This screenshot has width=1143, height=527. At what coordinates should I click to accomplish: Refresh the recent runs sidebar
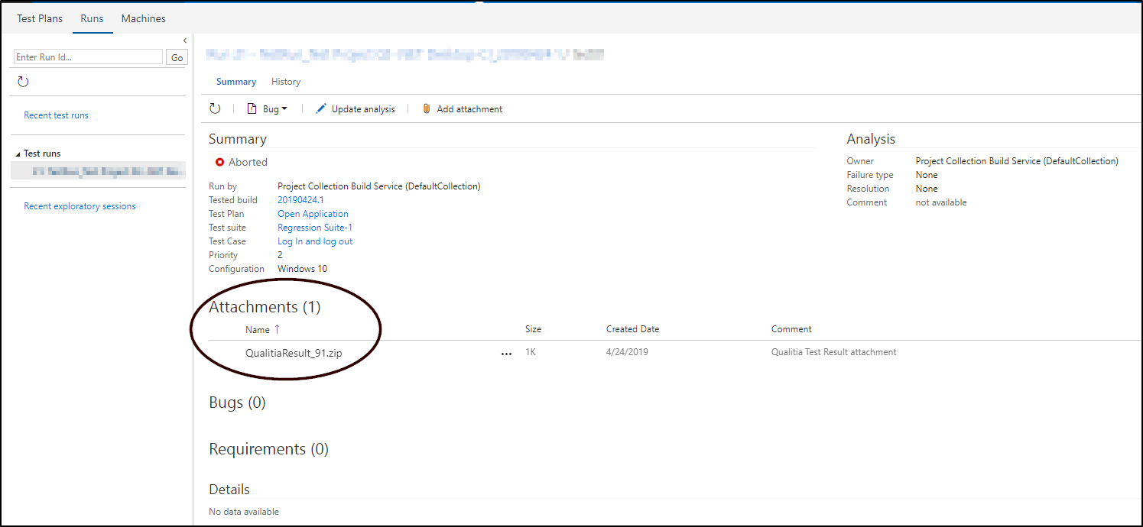[x=23, y=81]
